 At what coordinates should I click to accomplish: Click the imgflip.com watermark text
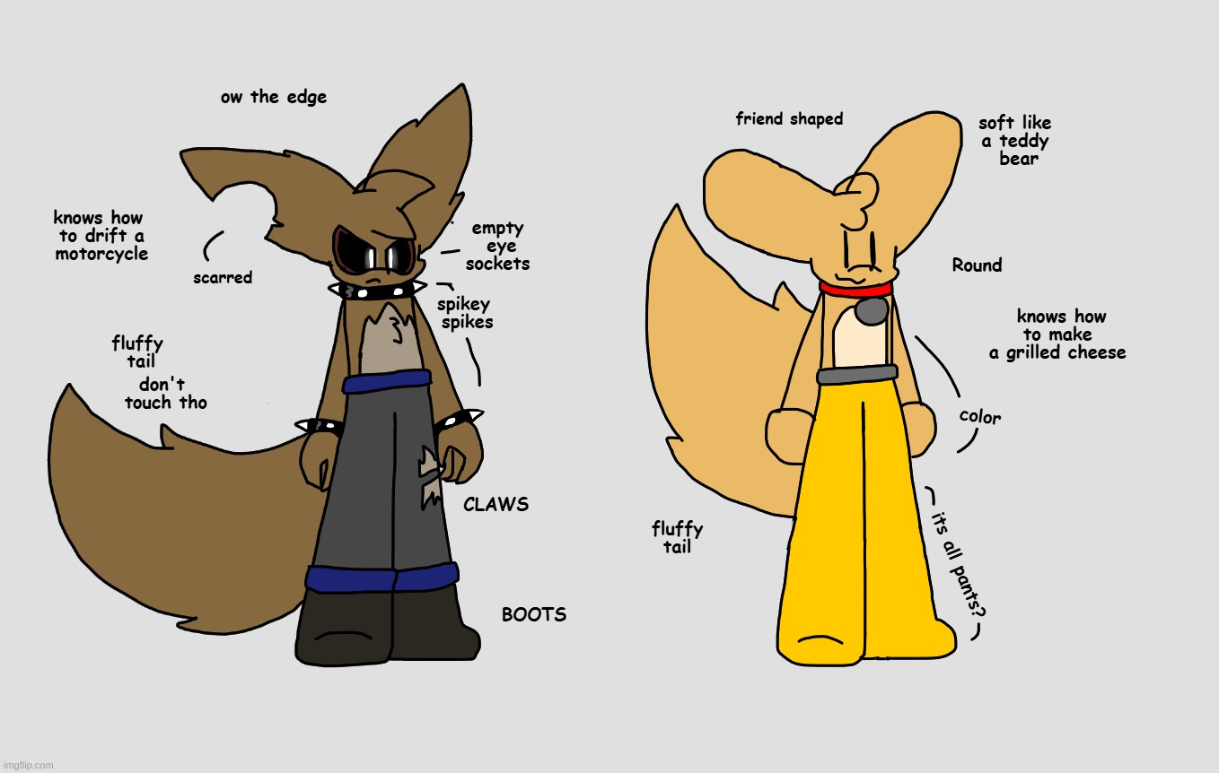click(x=27, y=765)
